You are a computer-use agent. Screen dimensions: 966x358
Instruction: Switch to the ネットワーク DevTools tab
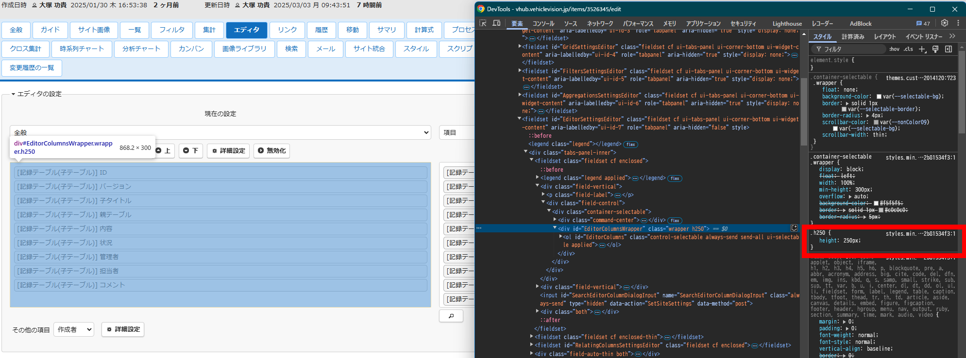pyautogui.click(x=600, y=24)
